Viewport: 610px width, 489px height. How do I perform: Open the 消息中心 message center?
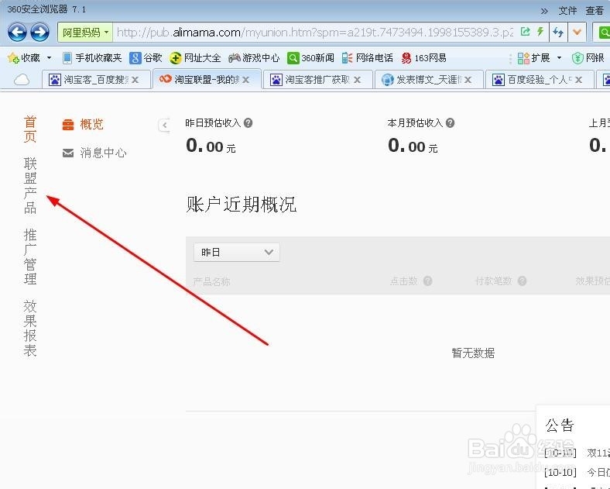pyautogui.click(x=94, y=153)
